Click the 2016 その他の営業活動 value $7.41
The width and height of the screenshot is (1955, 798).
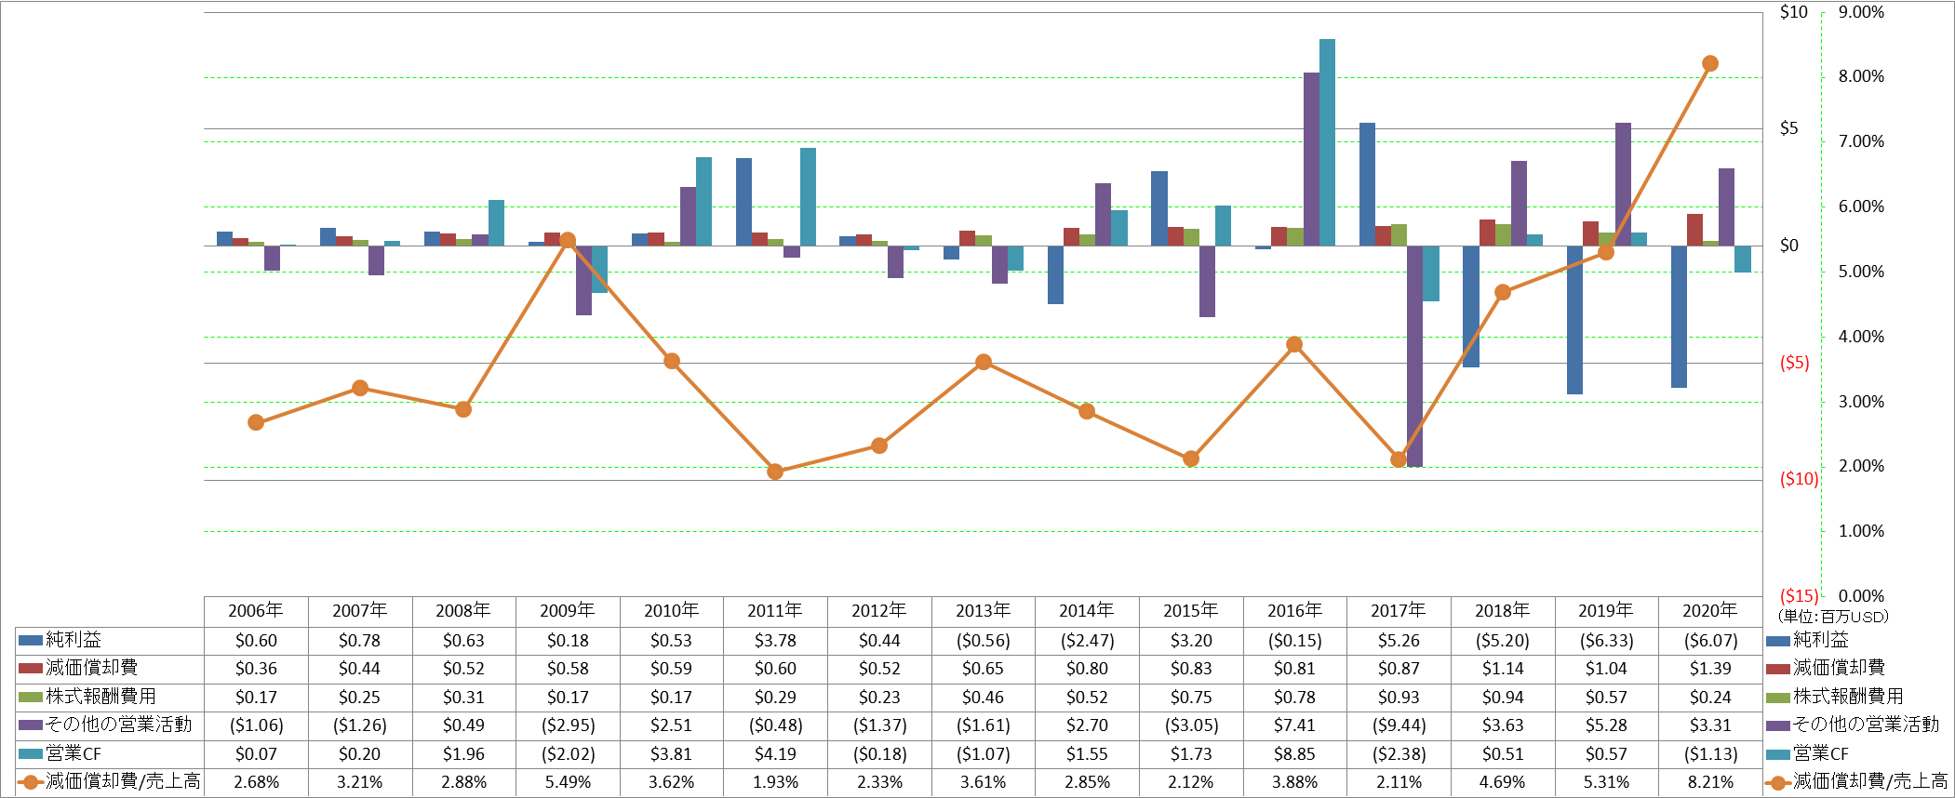pos(1294,725)
